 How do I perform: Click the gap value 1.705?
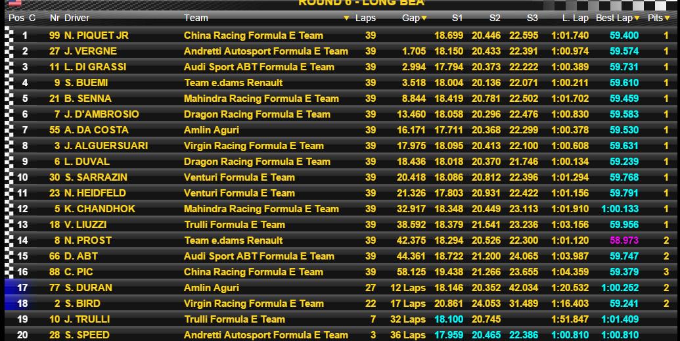pos(414,51)
